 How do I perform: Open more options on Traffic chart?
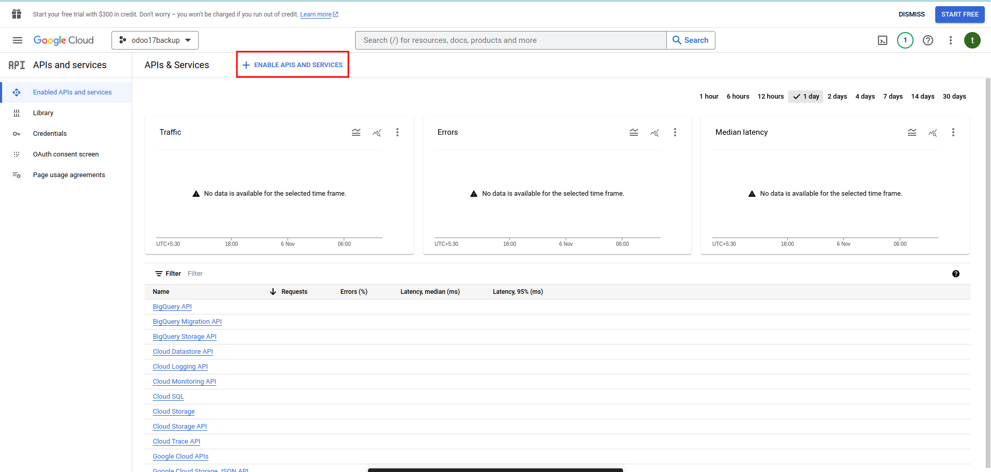[x=397, y=133]
